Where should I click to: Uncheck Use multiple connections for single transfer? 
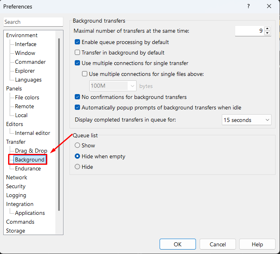[78, 63]
